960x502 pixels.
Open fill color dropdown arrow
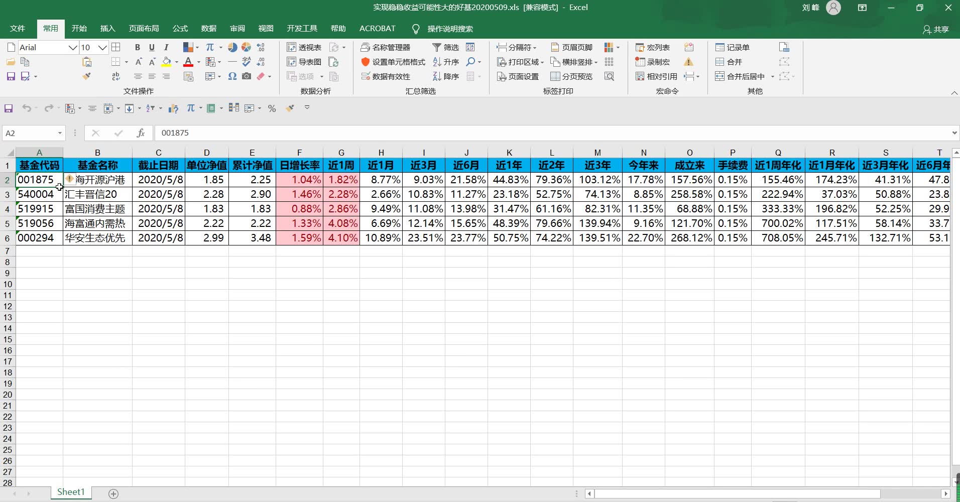[176, 62]
